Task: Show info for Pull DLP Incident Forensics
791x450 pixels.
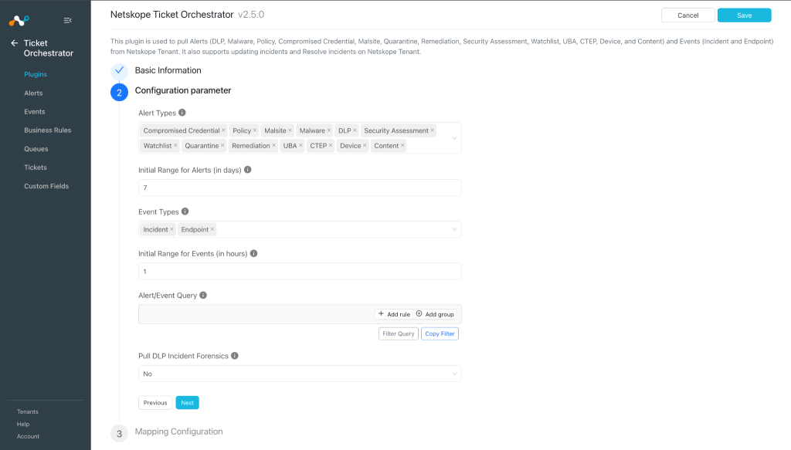Action: click(235, 356)
